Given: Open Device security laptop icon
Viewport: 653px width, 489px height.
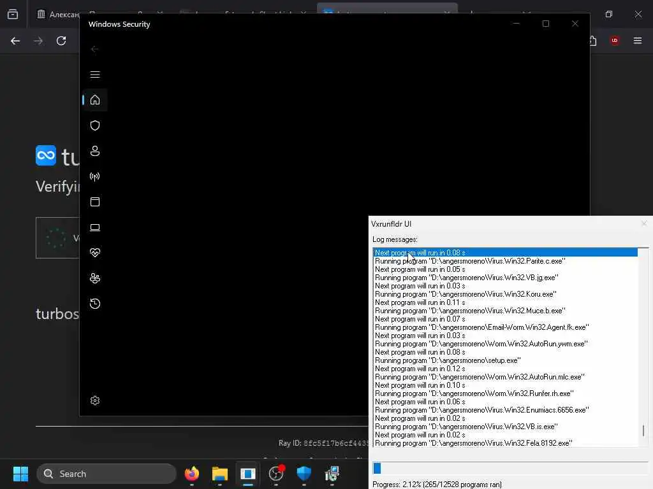Looking at the screenshot, I should (95, 227).
